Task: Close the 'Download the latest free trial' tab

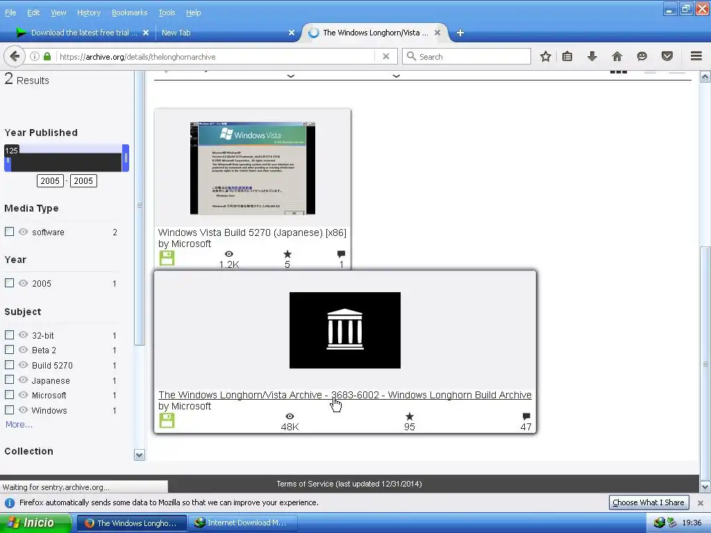Action: pyautogui.click(x=146, y=33)
